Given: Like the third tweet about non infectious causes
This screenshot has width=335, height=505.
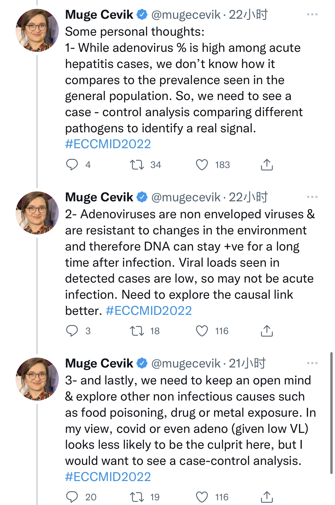Looking at the screenshot, I should point(202,497).
